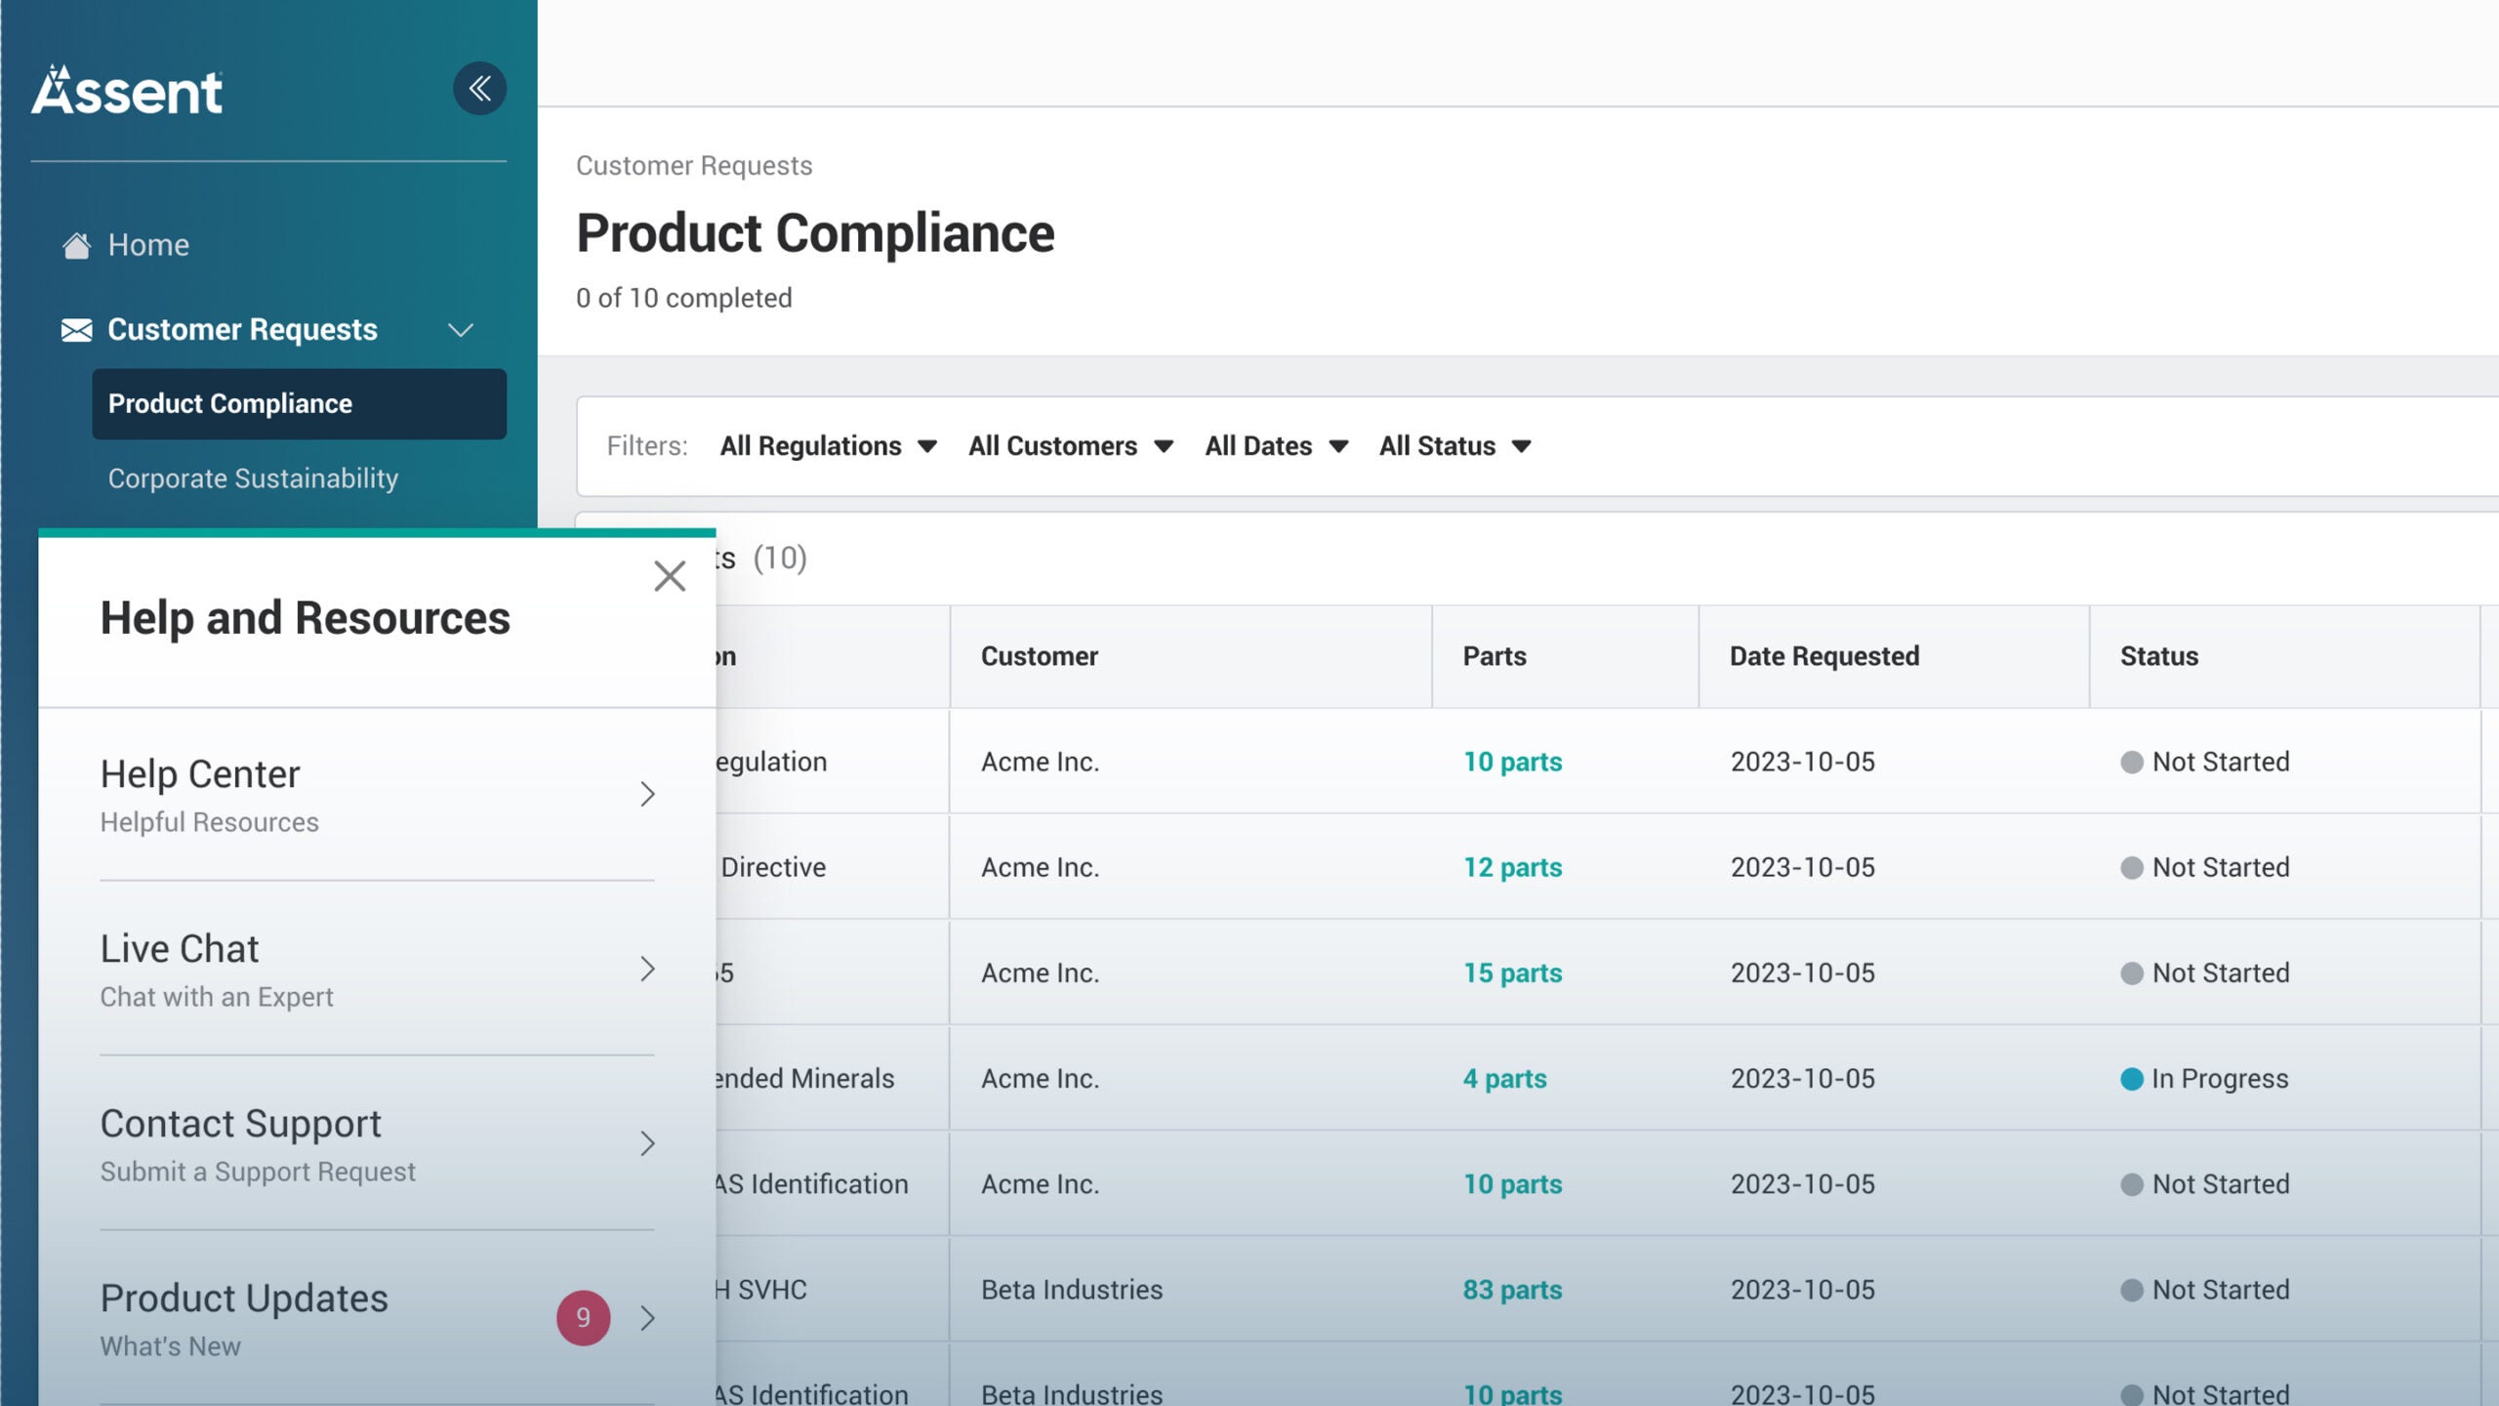Collapse the sidebar with double-chevron button
2499x1406 pixels.
click(479, 89)
